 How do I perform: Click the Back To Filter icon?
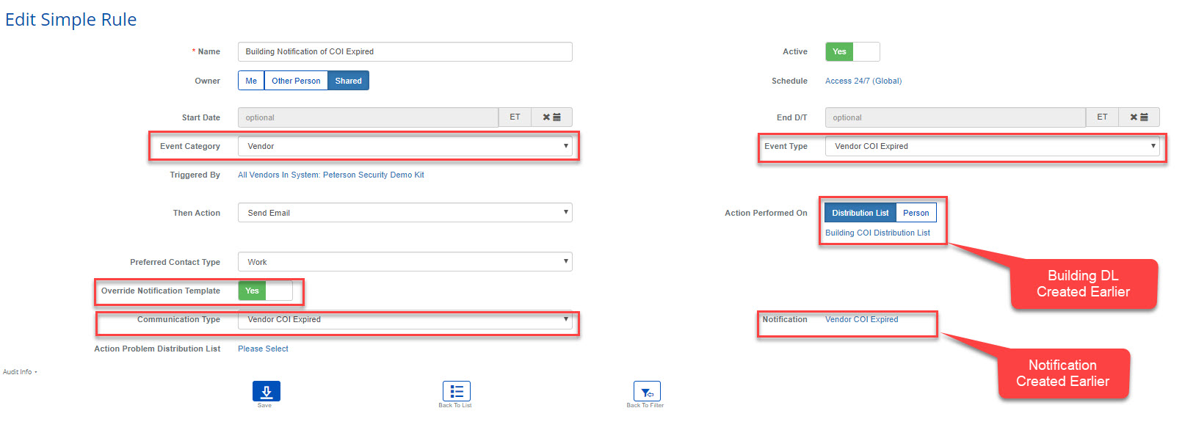pos(646,391)
